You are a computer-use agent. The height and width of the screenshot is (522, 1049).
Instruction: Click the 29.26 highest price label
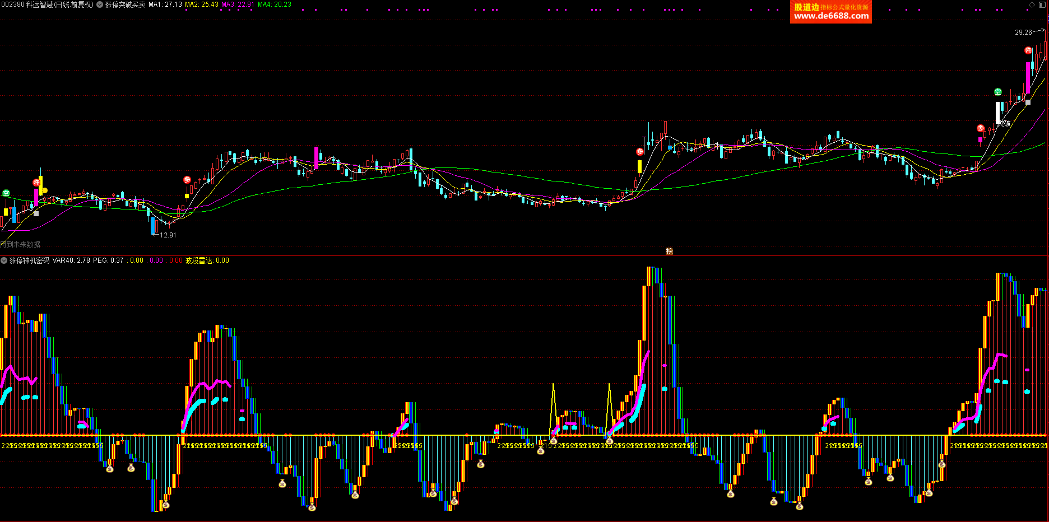pyautogui.click(x=1023, y=32)
